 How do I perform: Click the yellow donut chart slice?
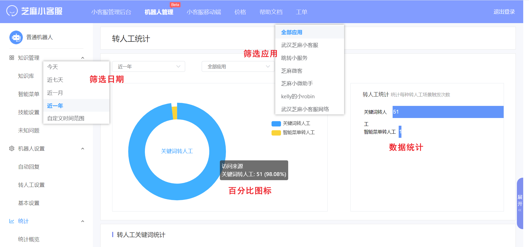tap(174, 113)
